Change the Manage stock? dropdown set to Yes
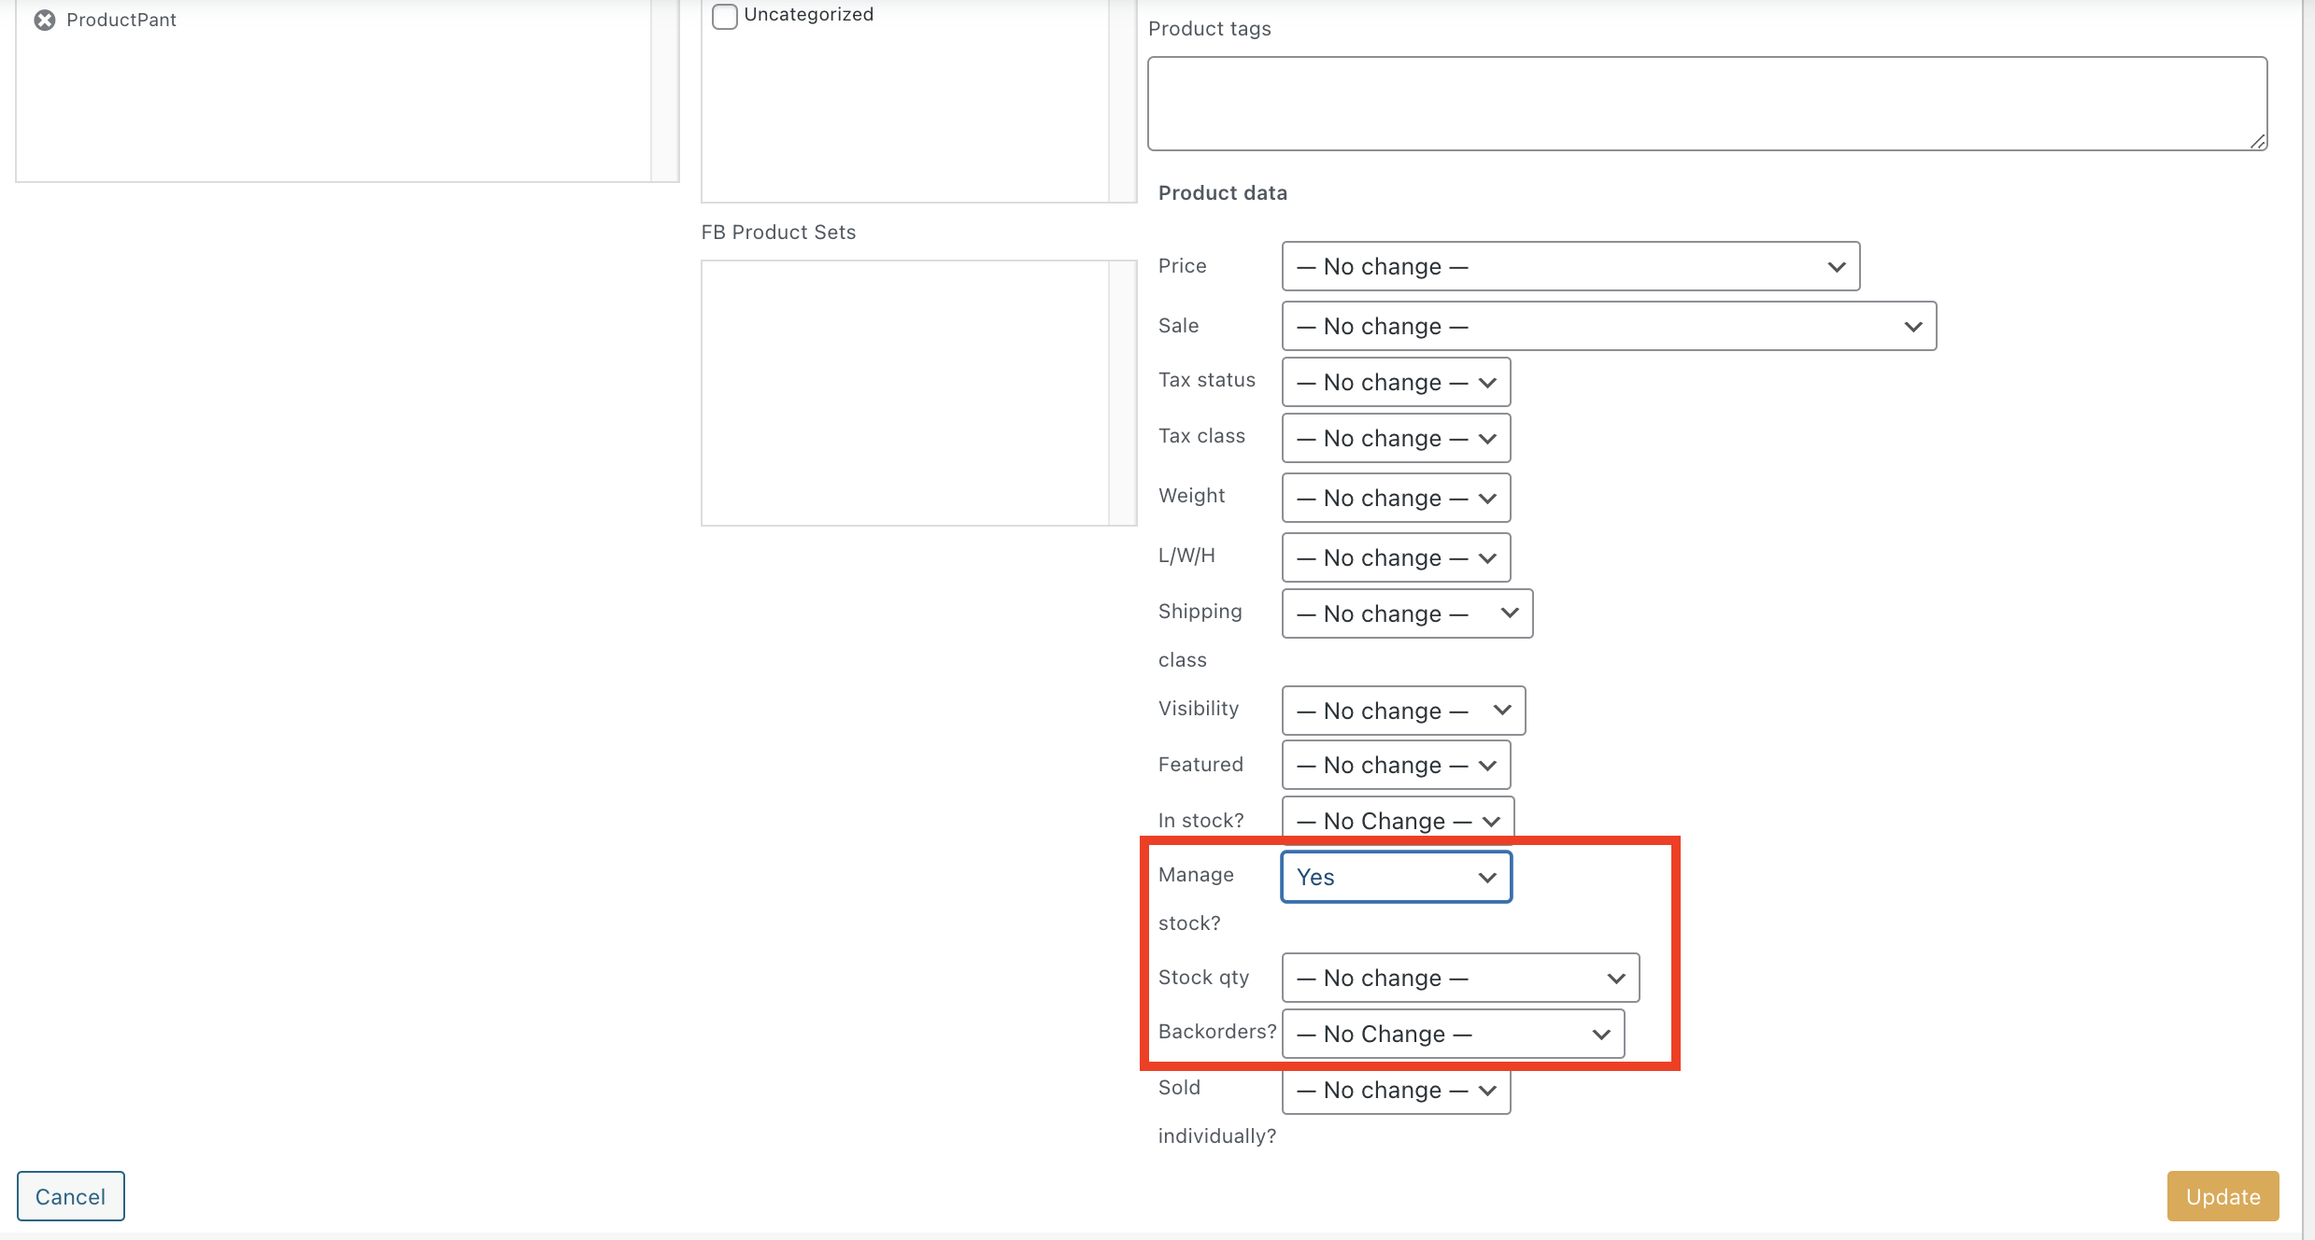 1396,877
